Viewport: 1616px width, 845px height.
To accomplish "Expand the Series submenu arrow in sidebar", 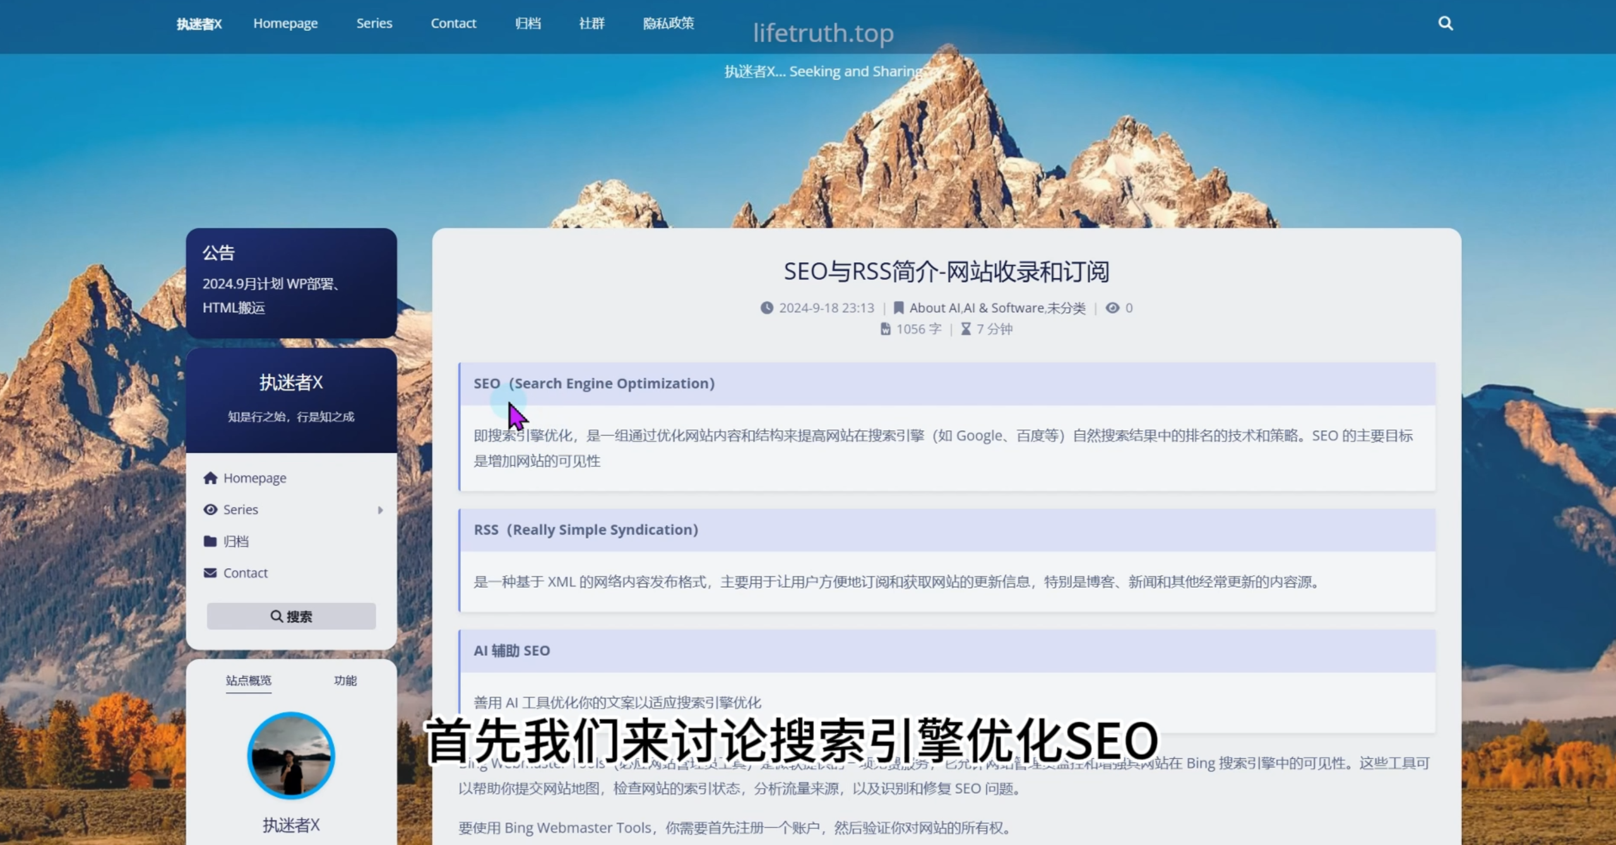I will (380, 510).
